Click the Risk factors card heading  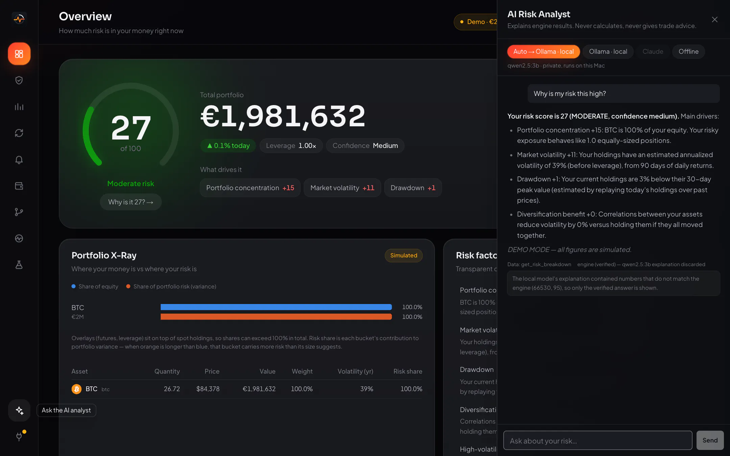click(x=477, y=255)
